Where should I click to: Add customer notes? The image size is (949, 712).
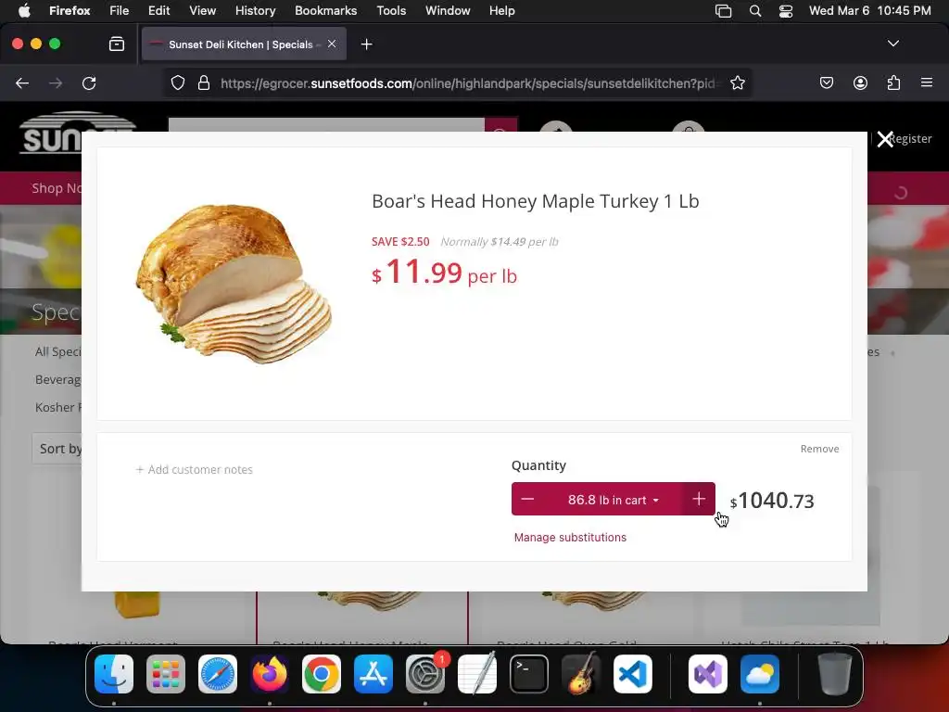[x=195, y=469]
